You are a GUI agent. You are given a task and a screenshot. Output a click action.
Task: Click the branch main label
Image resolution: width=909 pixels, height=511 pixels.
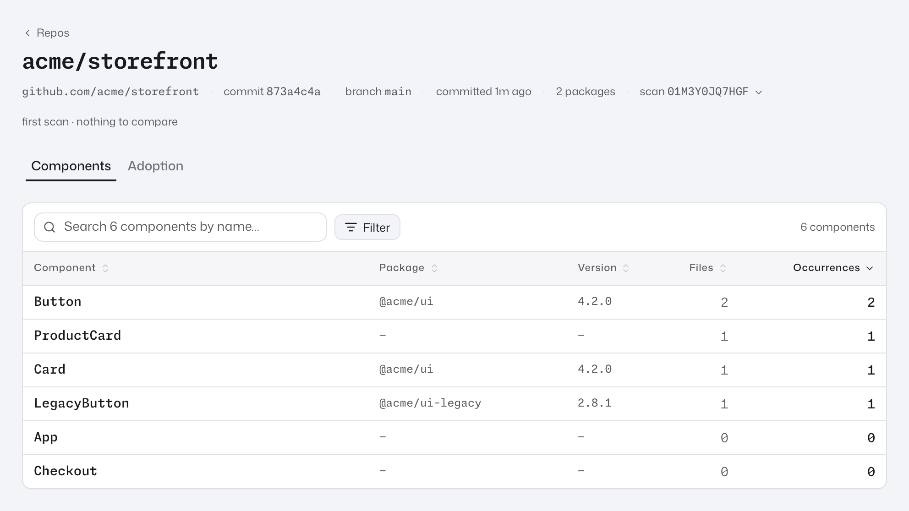[x=378, y=92]
